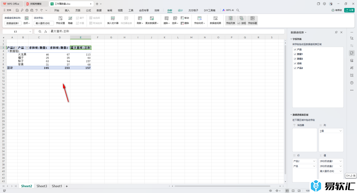
Task: Toggle the Field List (字段列表) button
Action: click(230, 20)
